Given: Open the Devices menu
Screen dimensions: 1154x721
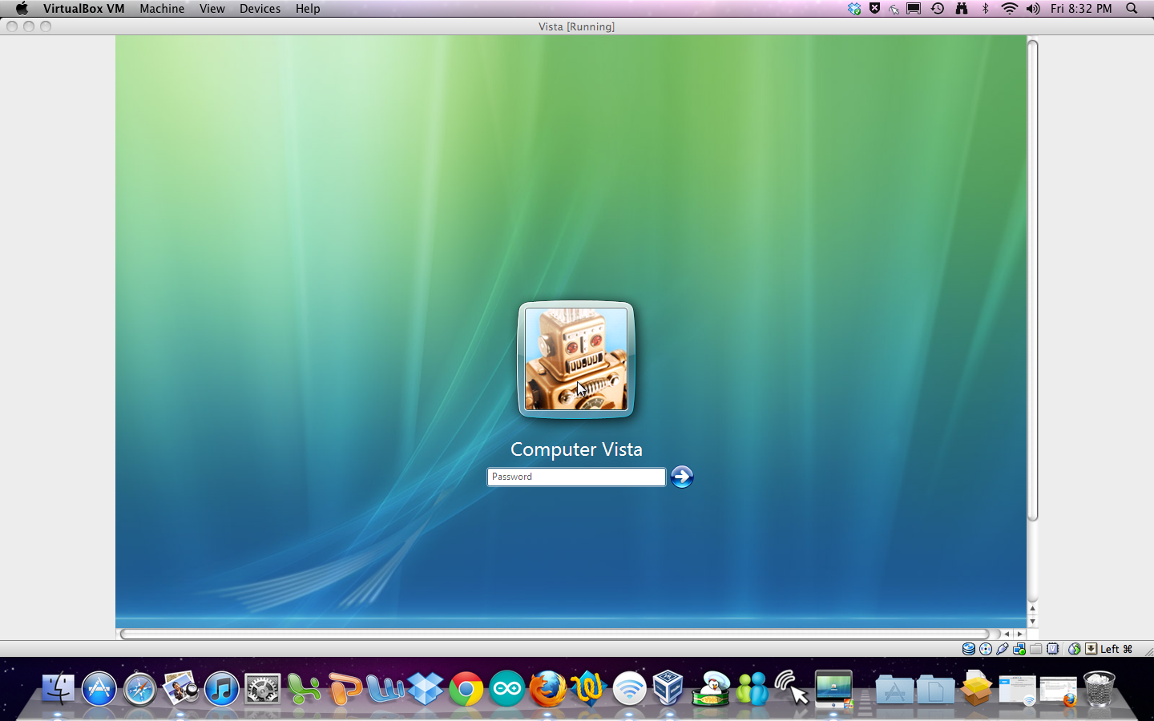Looking at the screenshot, I should coord(260,9).
